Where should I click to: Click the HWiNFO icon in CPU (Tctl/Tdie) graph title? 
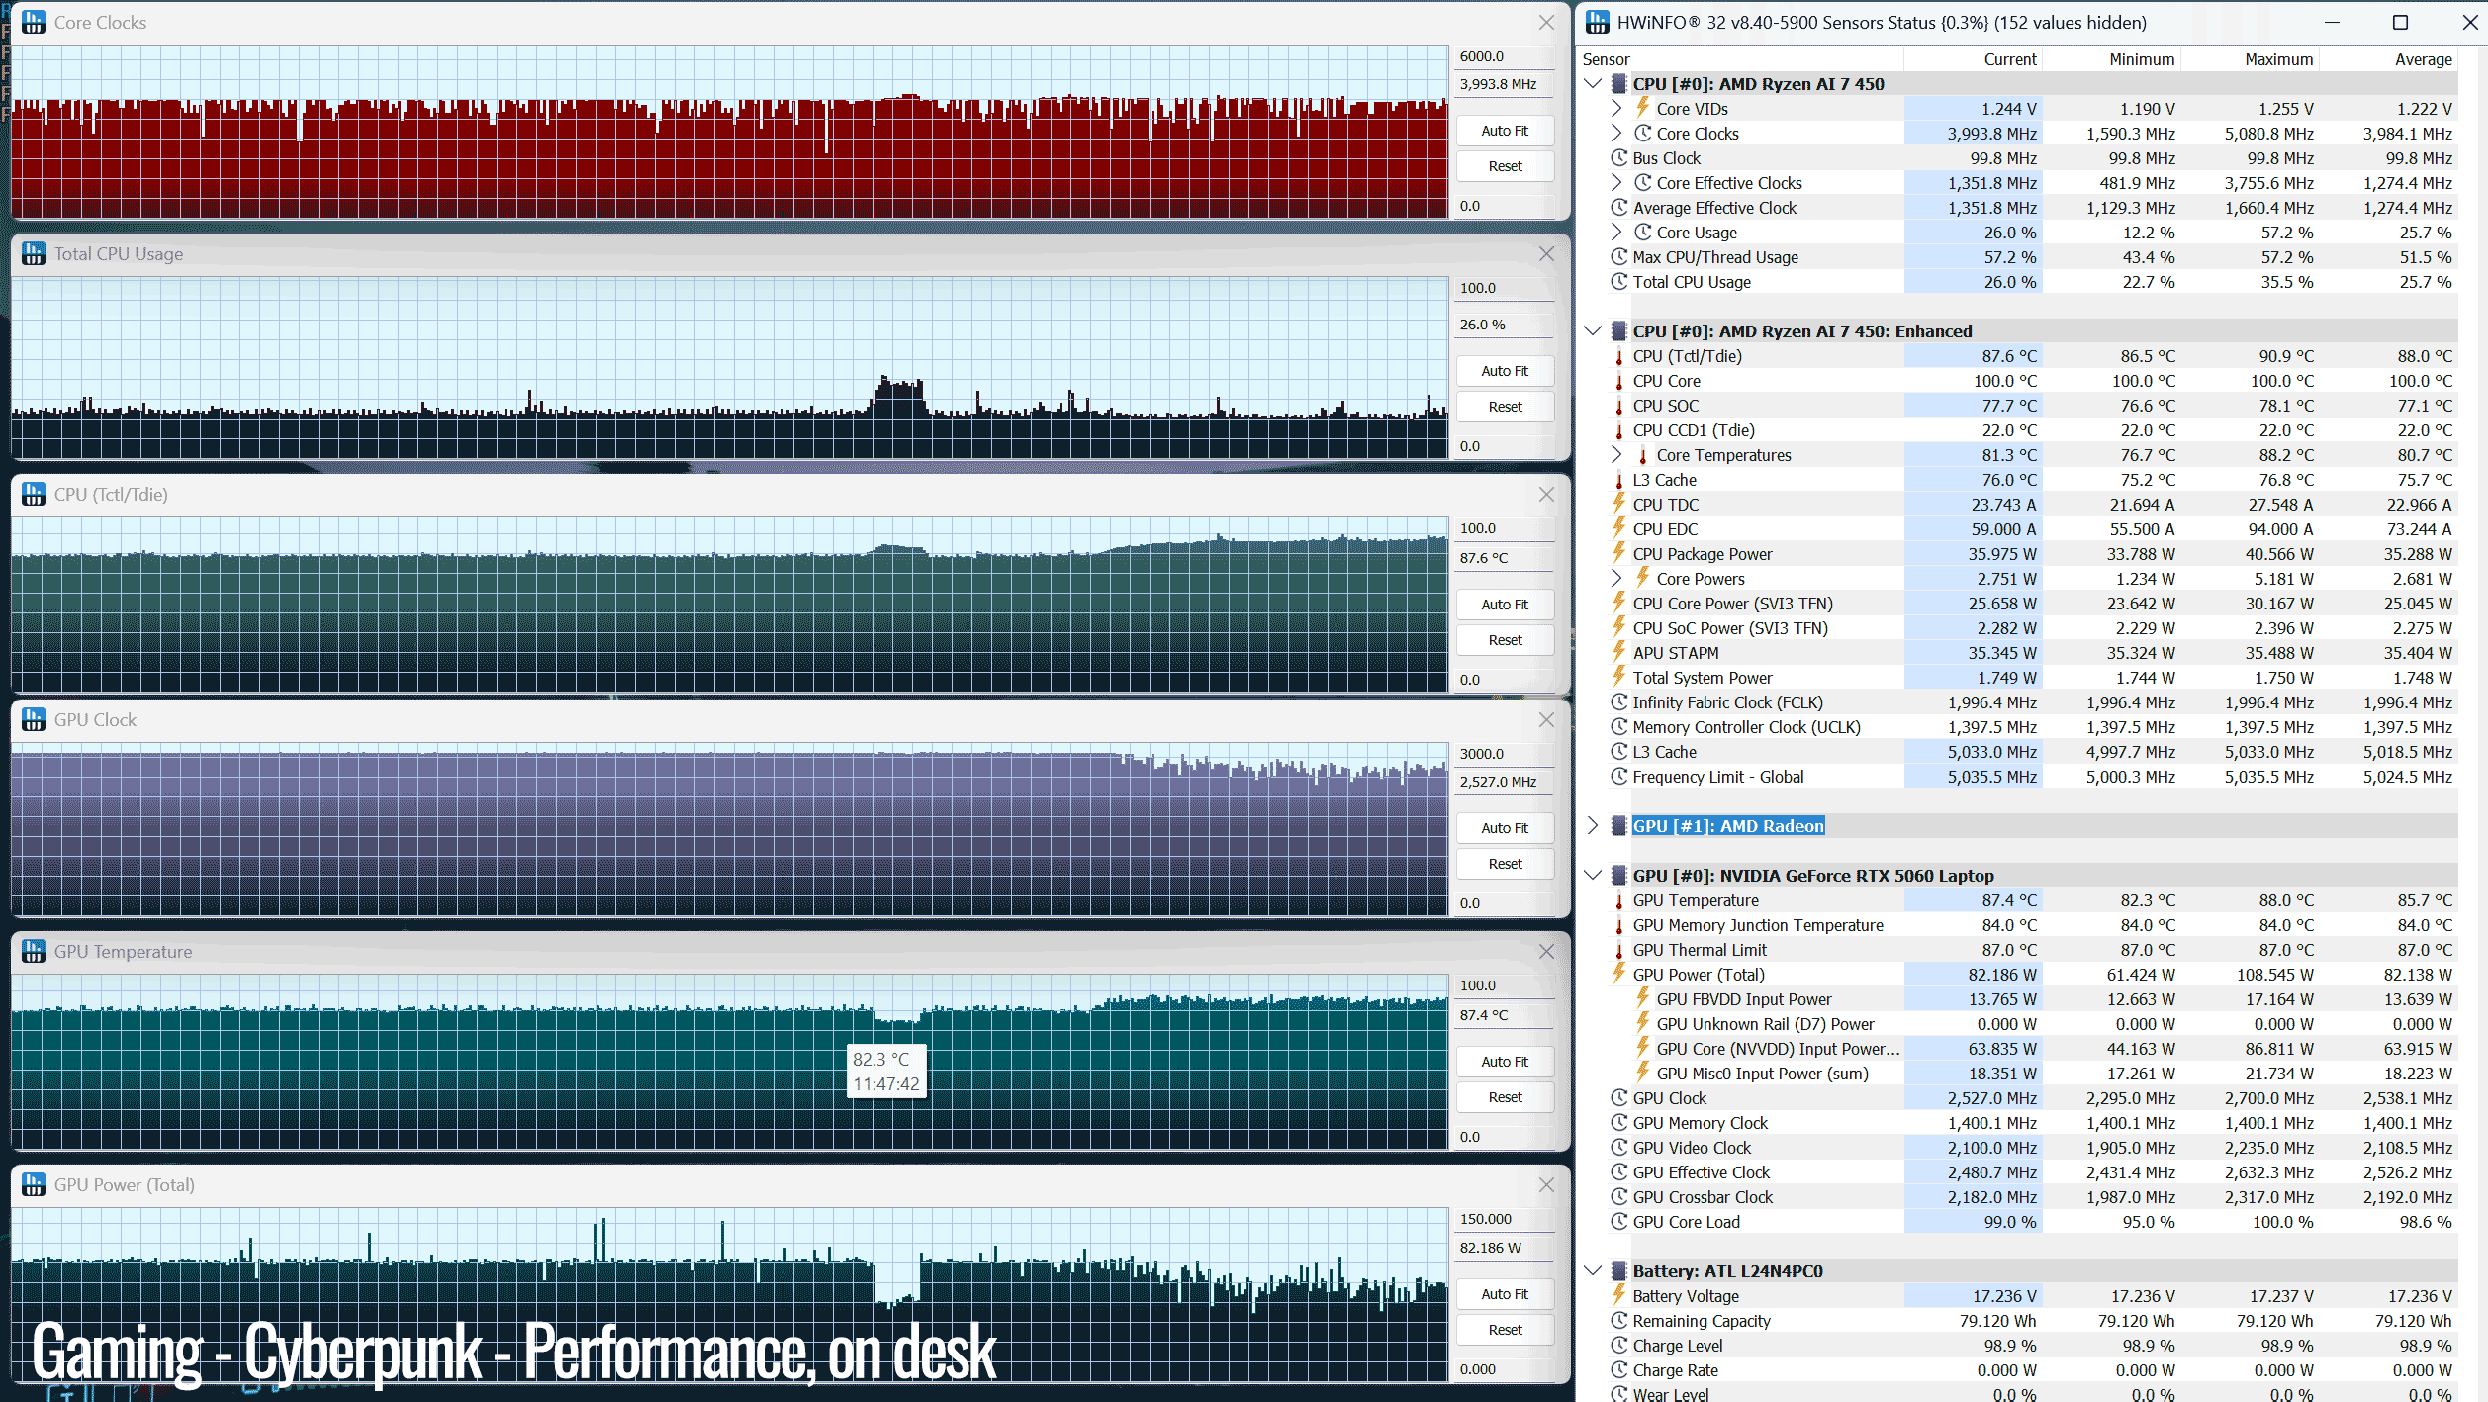[x=34, y=494]
